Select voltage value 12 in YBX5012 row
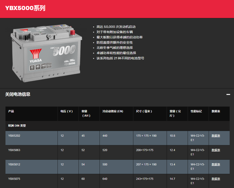This screenshot has width=234, height=188. 62,164
